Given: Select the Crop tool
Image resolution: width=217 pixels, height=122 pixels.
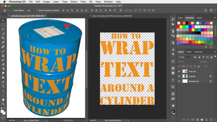Looking at the screenshot, I should tap(3, 38).
